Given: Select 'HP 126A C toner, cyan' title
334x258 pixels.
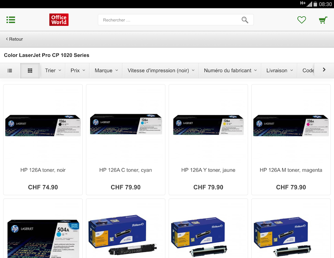Looking at the screenshot, I should [126, 170].
